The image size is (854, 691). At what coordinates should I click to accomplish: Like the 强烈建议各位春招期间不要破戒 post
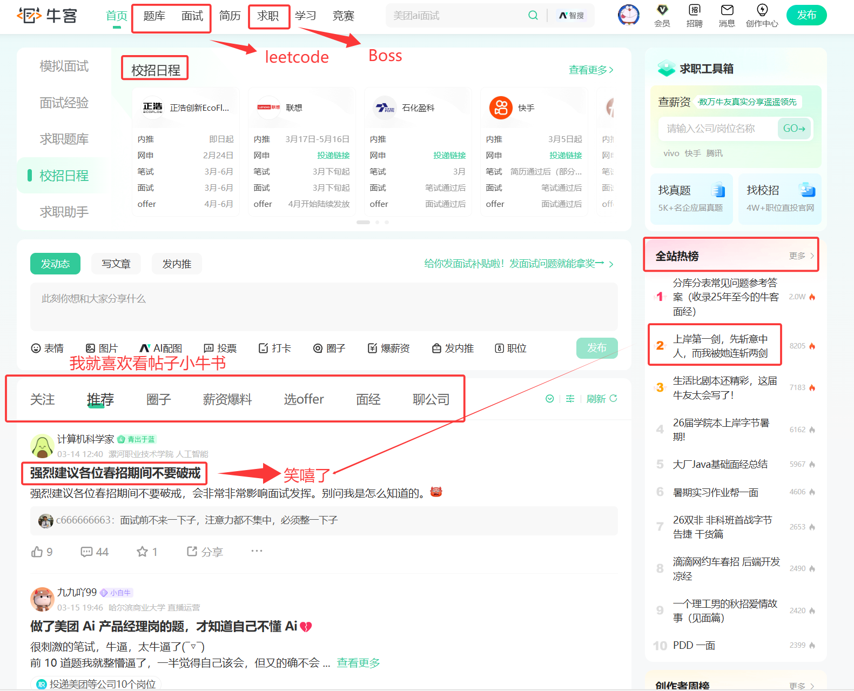42,552
